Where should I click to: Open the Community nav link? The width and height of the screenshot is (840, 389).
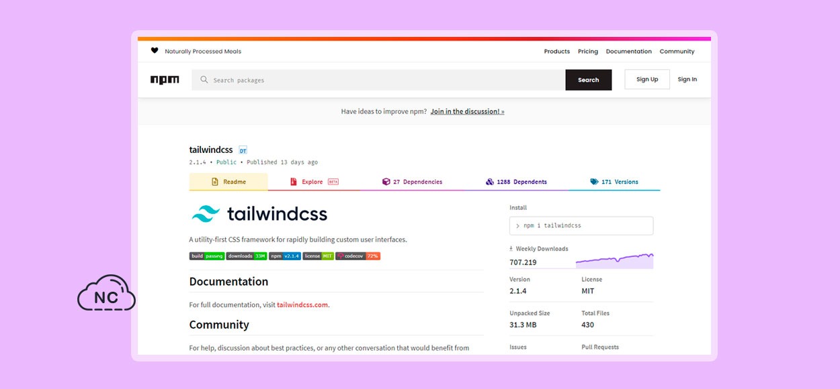pos(677,52)
